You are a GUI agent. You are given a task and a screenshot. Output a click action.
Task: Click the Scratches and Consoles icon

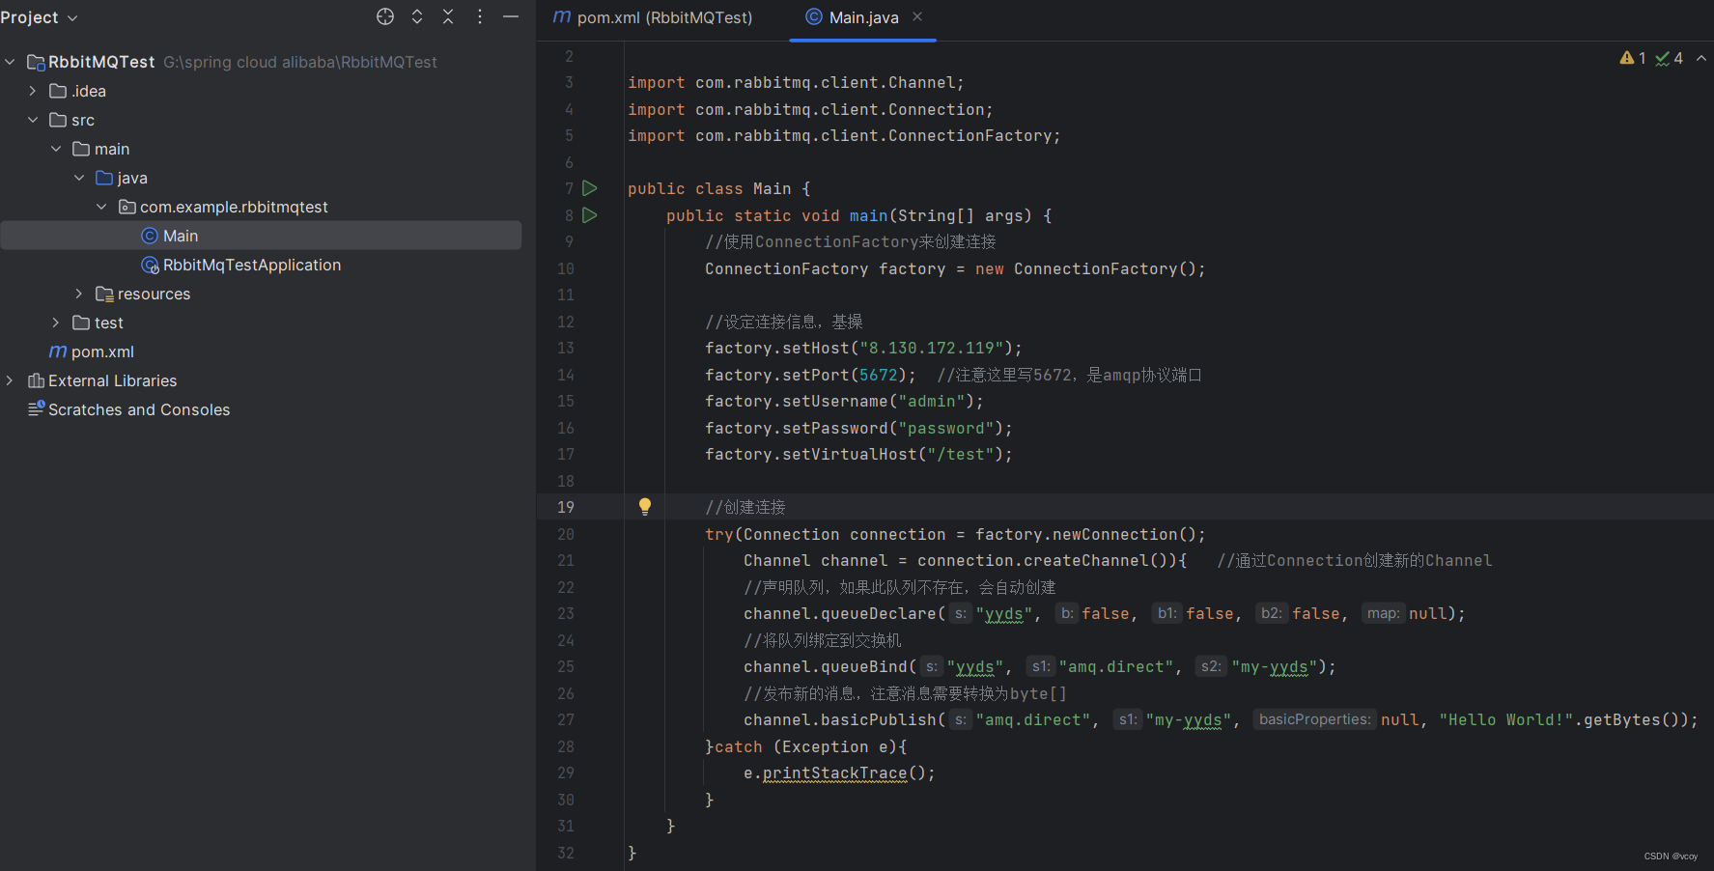point(36,409)
